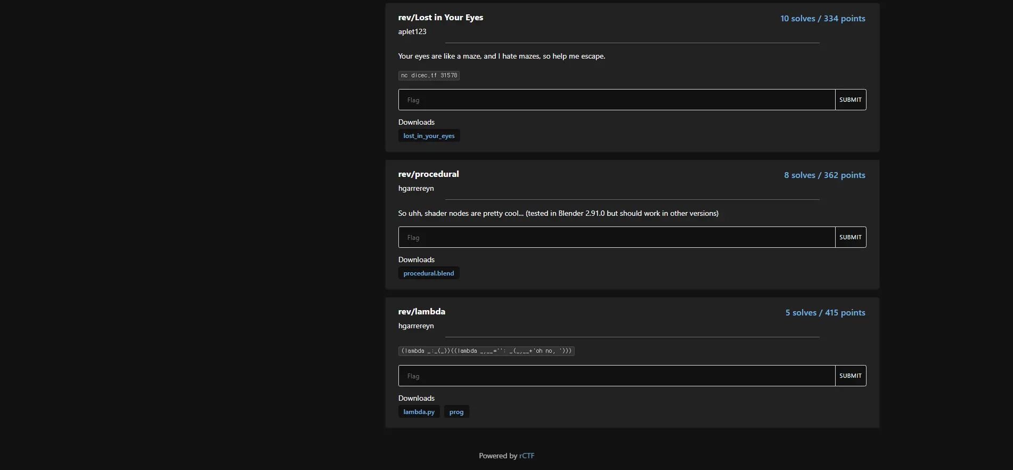The image size is (1013, 470).
Task: Click the Flag input for rev/lambda
Action: [x=617, y=376]
